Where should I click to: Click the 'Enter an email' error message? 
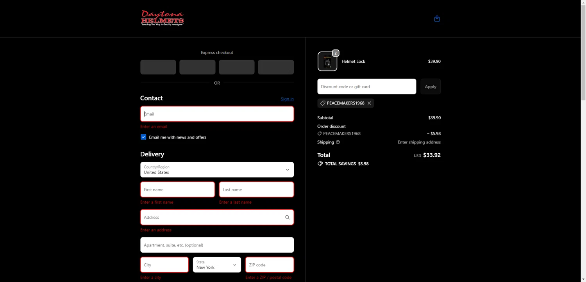(154, 127)
